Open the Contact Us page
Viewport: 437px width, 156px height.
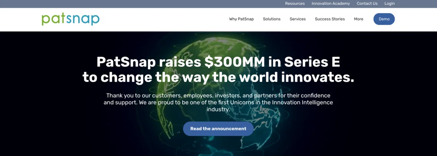(x=367, y=4)
